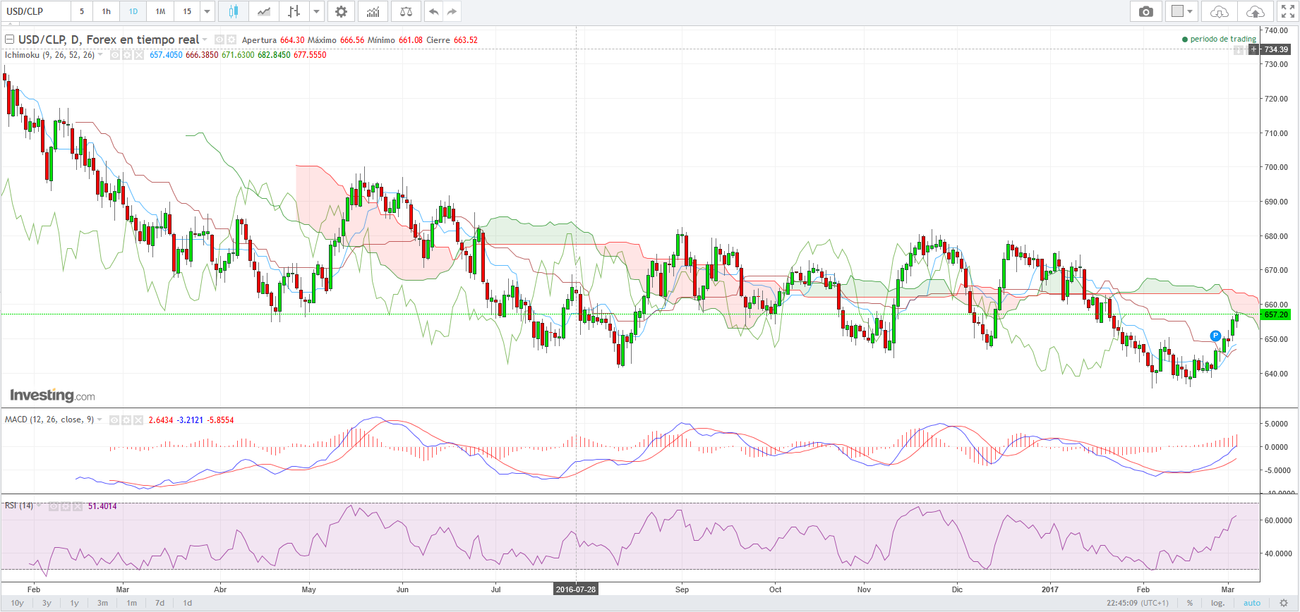
Task: Select the 1M interval tab
Action: (160, 11)
